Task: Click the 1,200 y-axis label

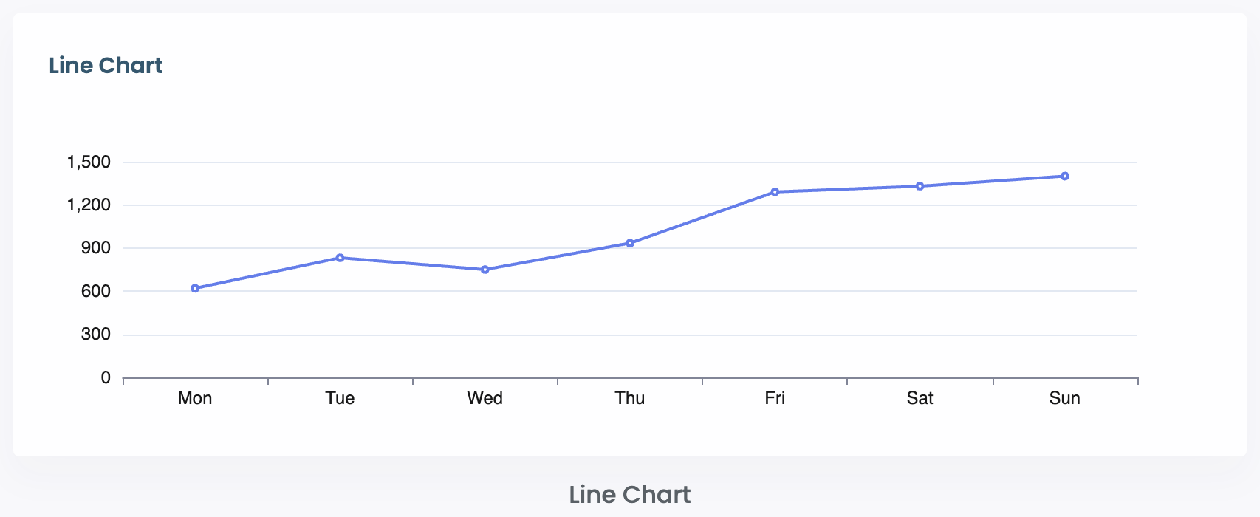Action: coord(89,205)
